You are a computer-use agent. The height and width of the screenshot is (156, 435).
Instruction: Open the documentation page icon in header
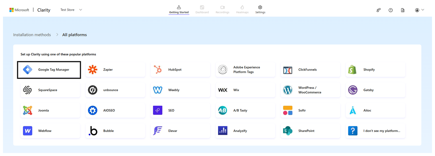click(x=403, y=10)
